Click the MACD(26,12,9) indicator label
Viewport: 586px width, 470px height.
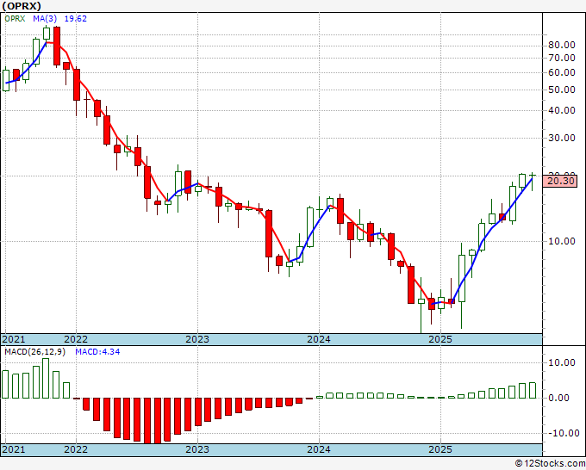pos(34,352)
